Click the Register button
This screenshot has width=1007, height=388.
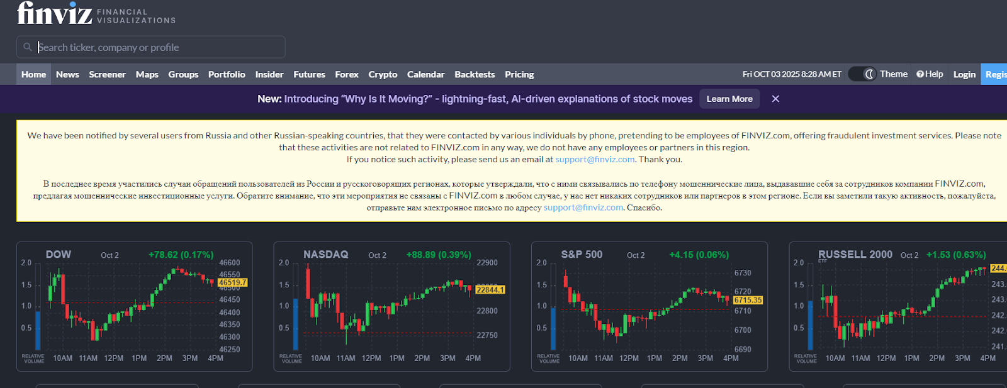[x=994, y=74]
